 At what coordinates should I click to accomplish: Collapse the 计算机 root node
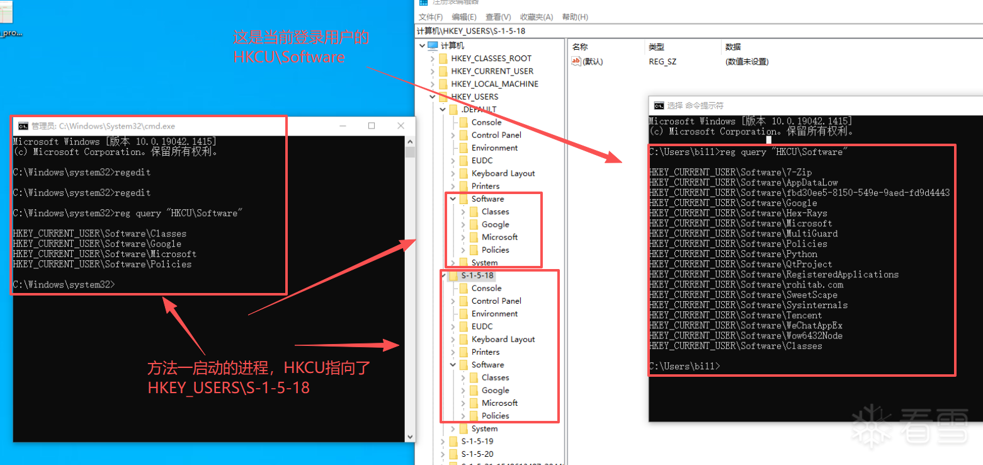click(422, 45)
